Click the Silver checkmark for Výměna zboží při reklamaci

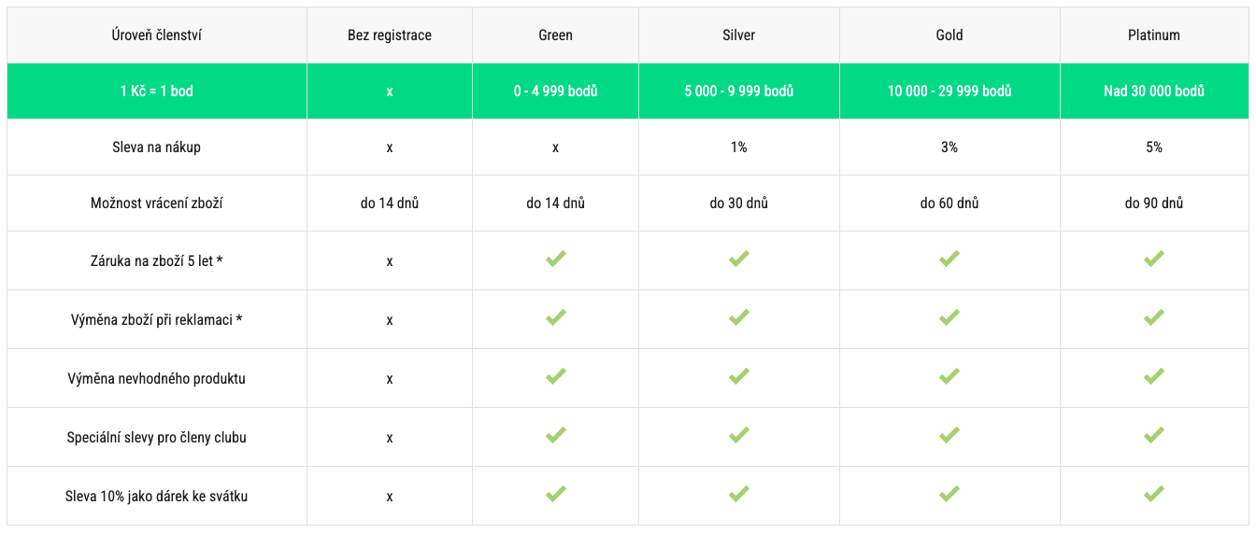739,318
